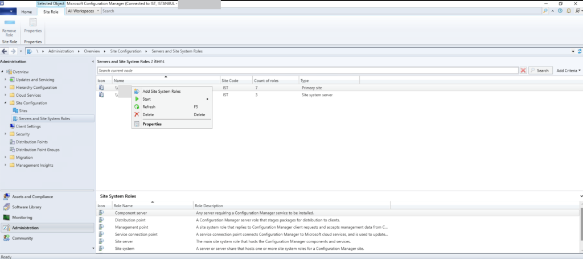Click the Search current node input field
This screenshot has height=259, width=583.
(307, 71)
